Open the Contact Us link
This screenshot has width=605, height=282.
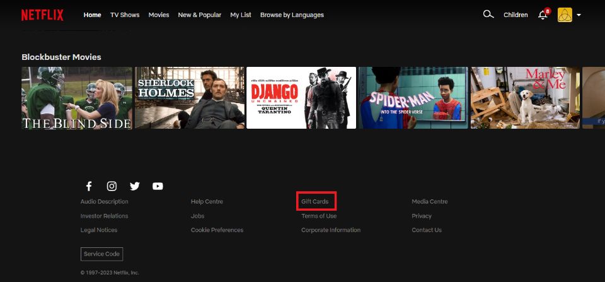coord(427,230)
